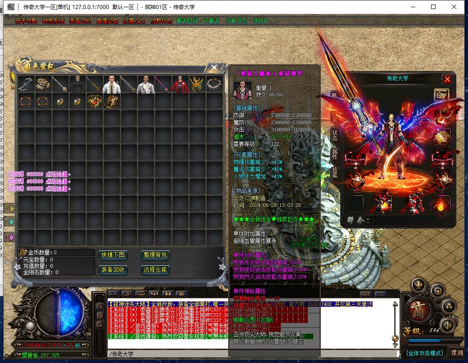Select the second gold ring item
Image resolution: width=468 pixels, height=363 pixels.
click(77, 101)
